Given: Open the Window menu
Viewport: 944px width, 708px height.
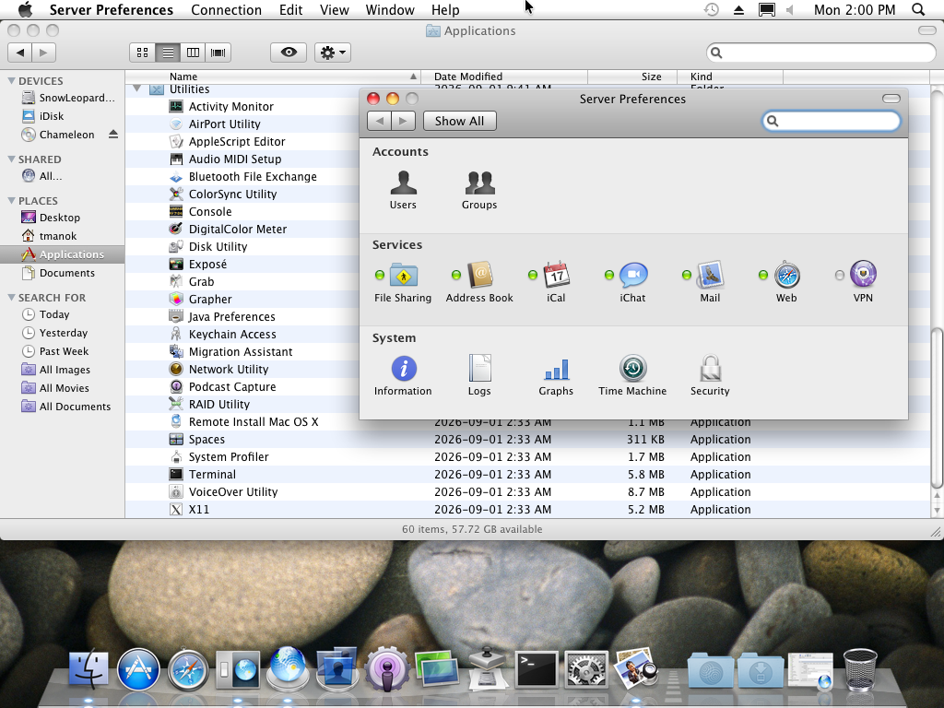Looking at the screenshot, I should tap(390, 9).
